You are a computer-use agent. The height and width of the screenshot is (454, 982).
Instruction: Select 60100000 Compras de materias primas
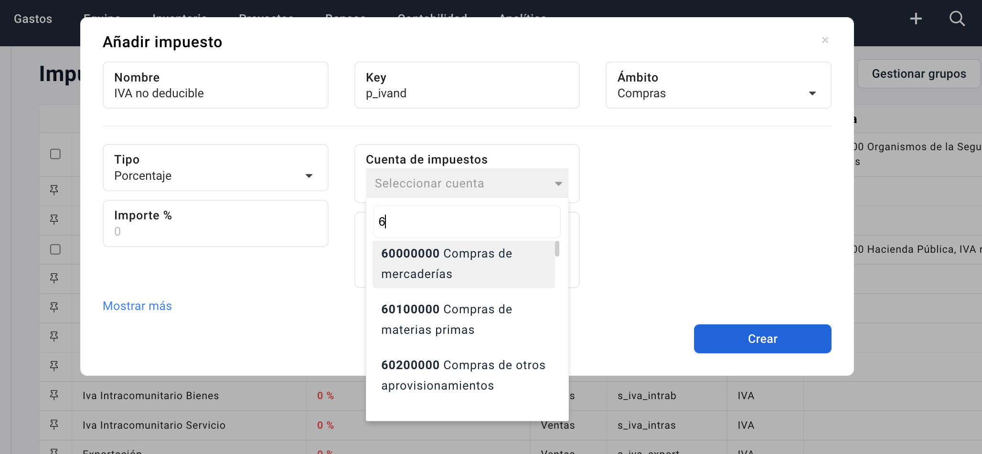click(463, 320)
